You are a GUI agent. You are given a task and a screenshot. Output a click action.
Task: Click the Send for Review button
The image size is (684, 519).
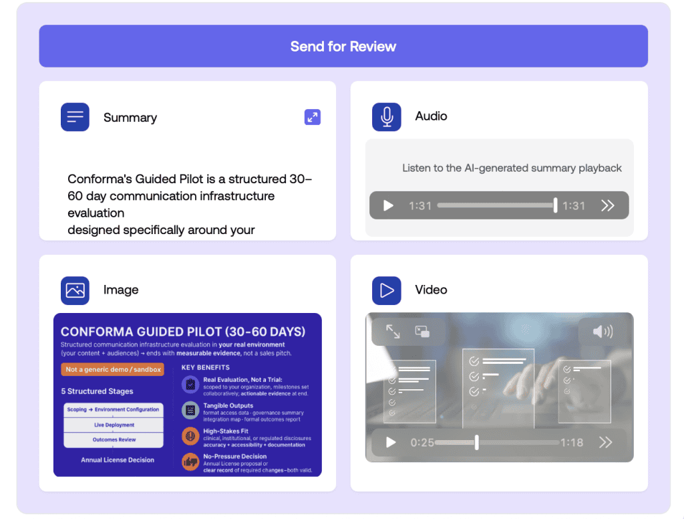click(343, 46)
